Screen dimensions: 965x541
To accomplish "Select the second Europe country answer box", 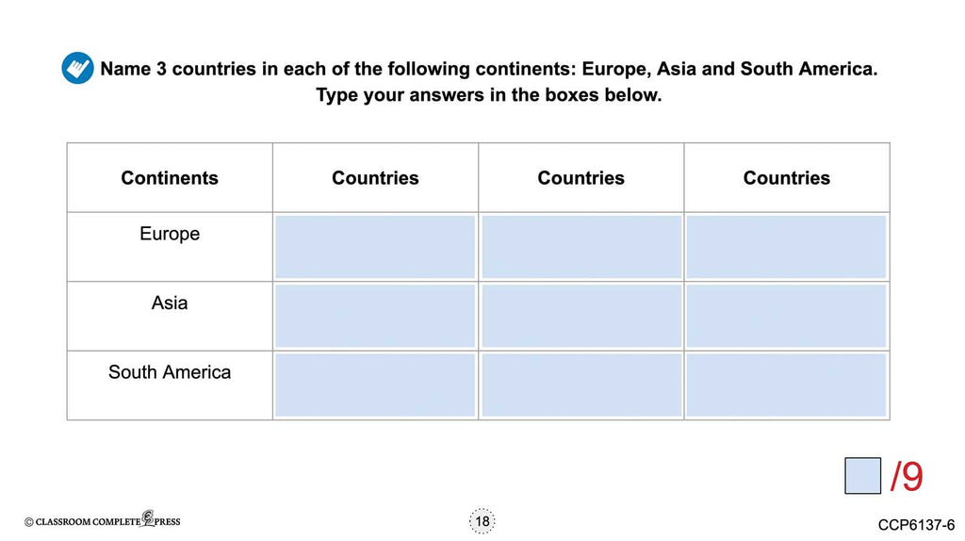I will click(581, 247).
